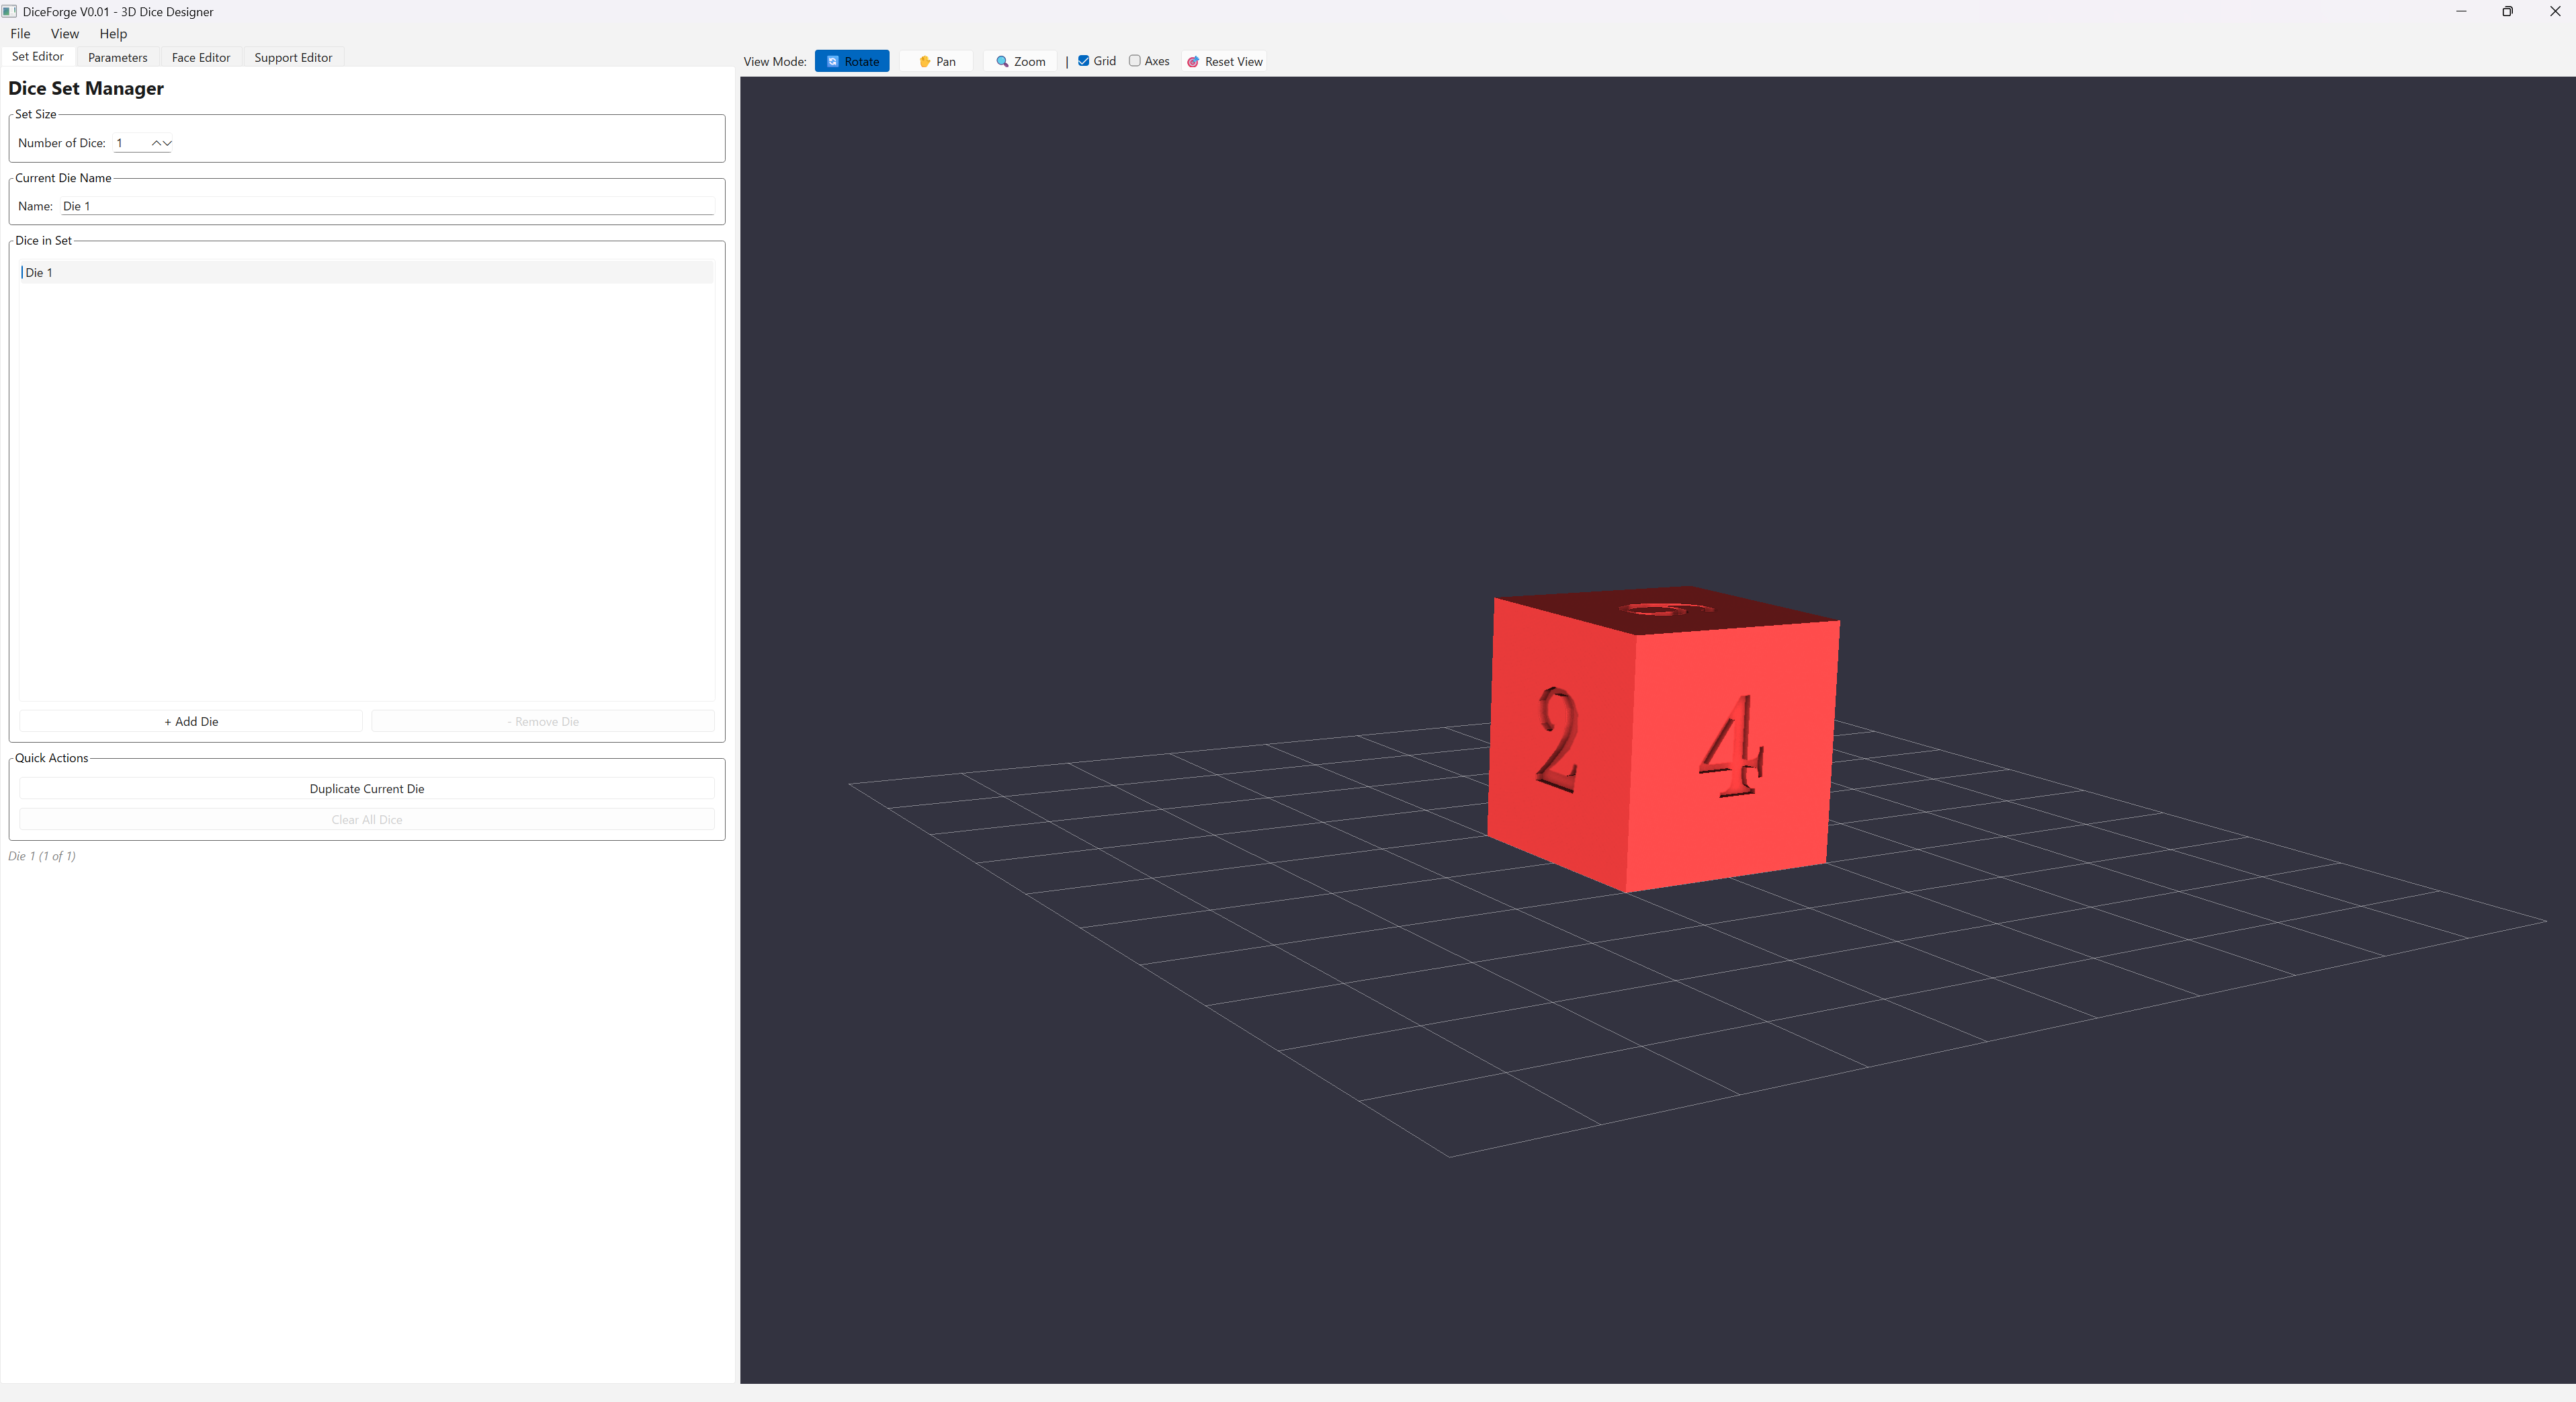2576x1402 pixels.
Task: Decrease Number of Dice with the down arrow
Action: click(167, 143)
